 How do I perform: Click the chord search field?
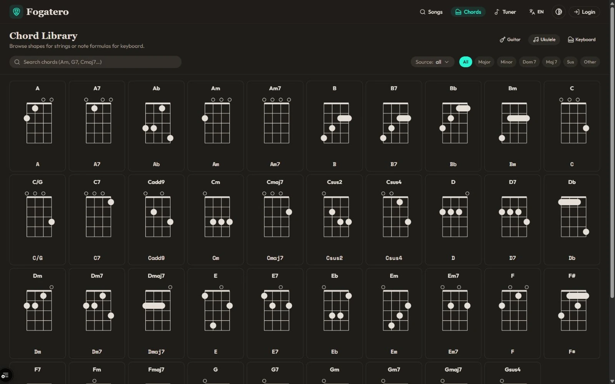[x=95, y=62]
